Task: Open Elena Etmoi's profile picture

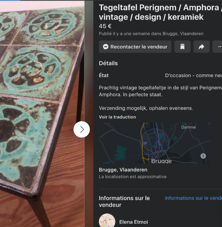Action: pyautogui.click(x=107, y=220)
